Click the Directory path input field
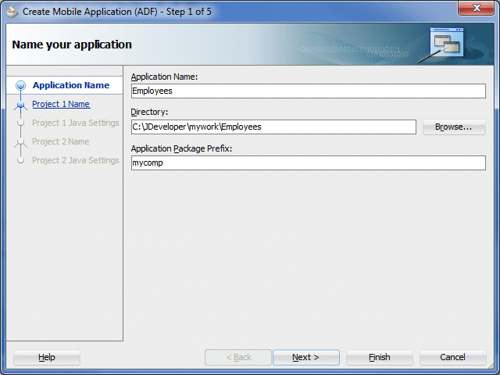500x375 pixels. pyautogui.click(x=273, y=127)
